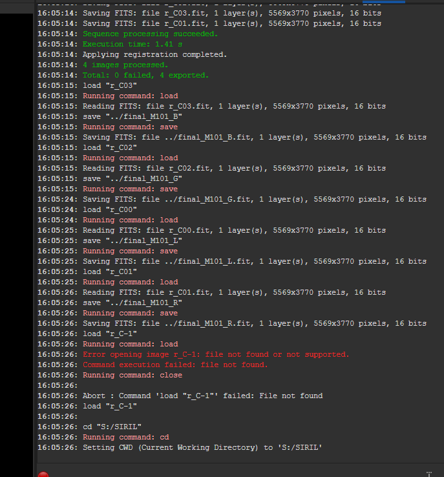Click the green "Sequence processing succeeded." log line

point(150,34)
